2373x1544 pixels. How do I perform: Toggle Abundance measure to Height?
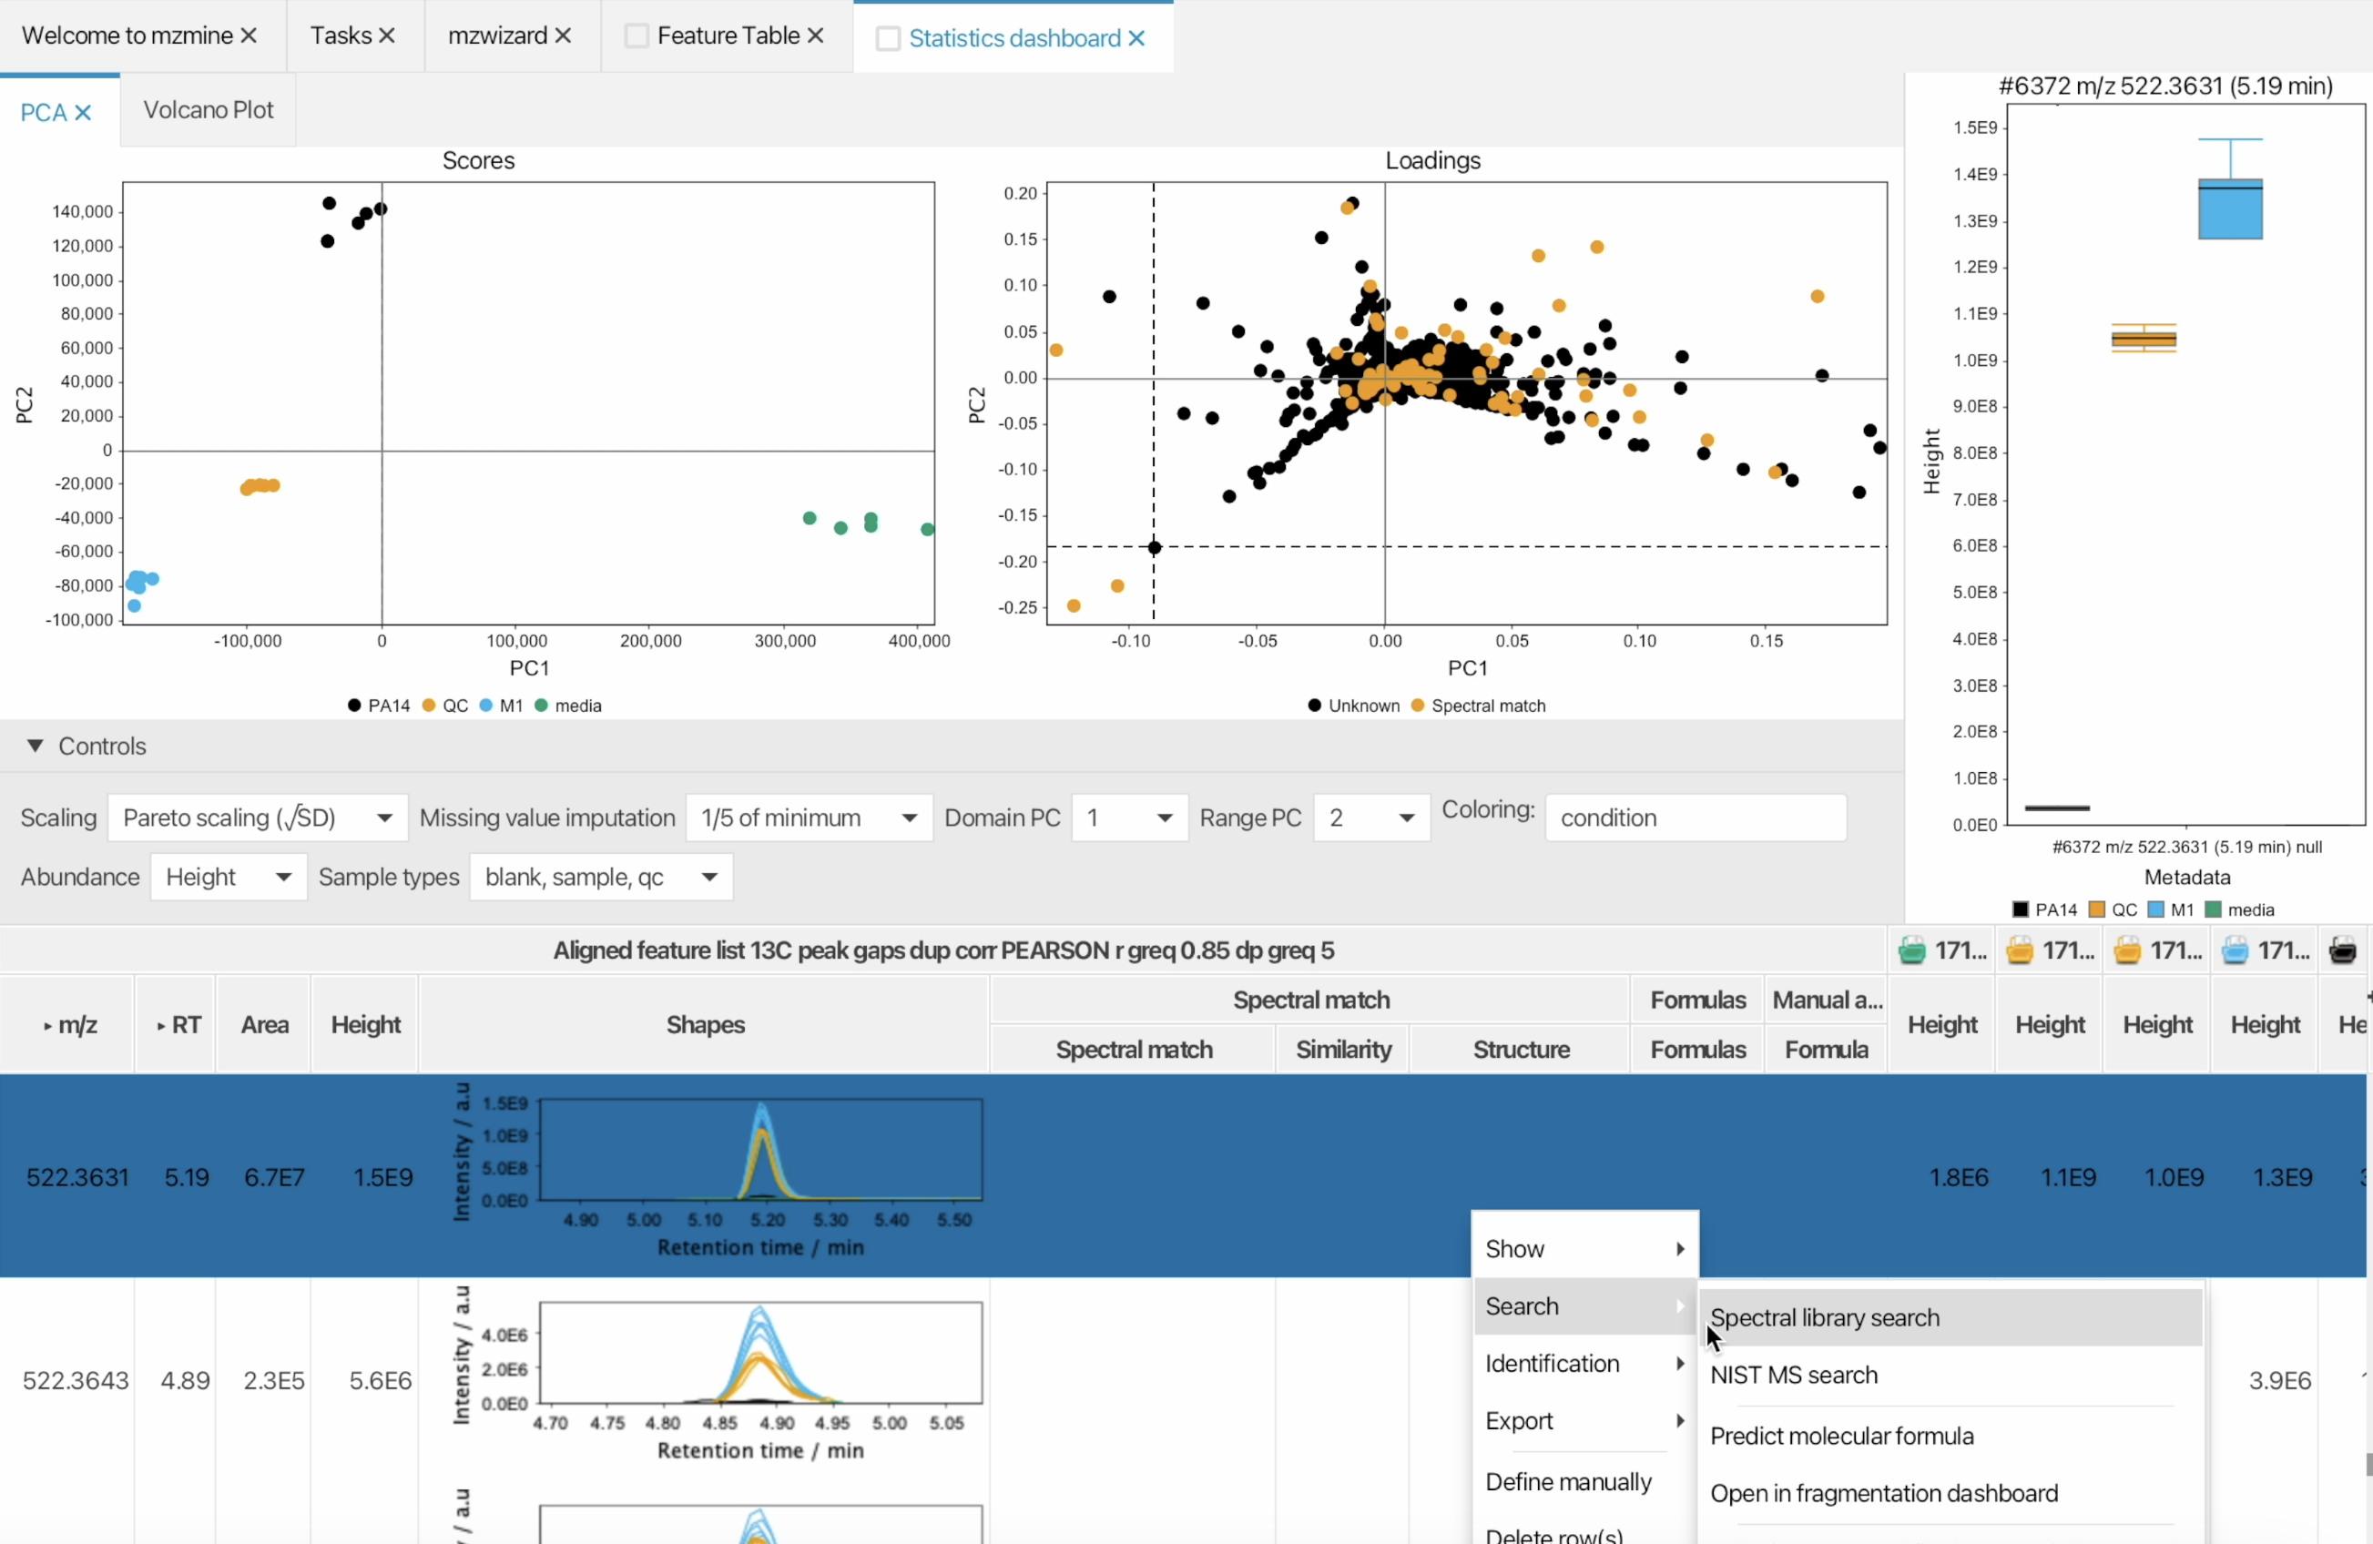(x=225, y=877)
